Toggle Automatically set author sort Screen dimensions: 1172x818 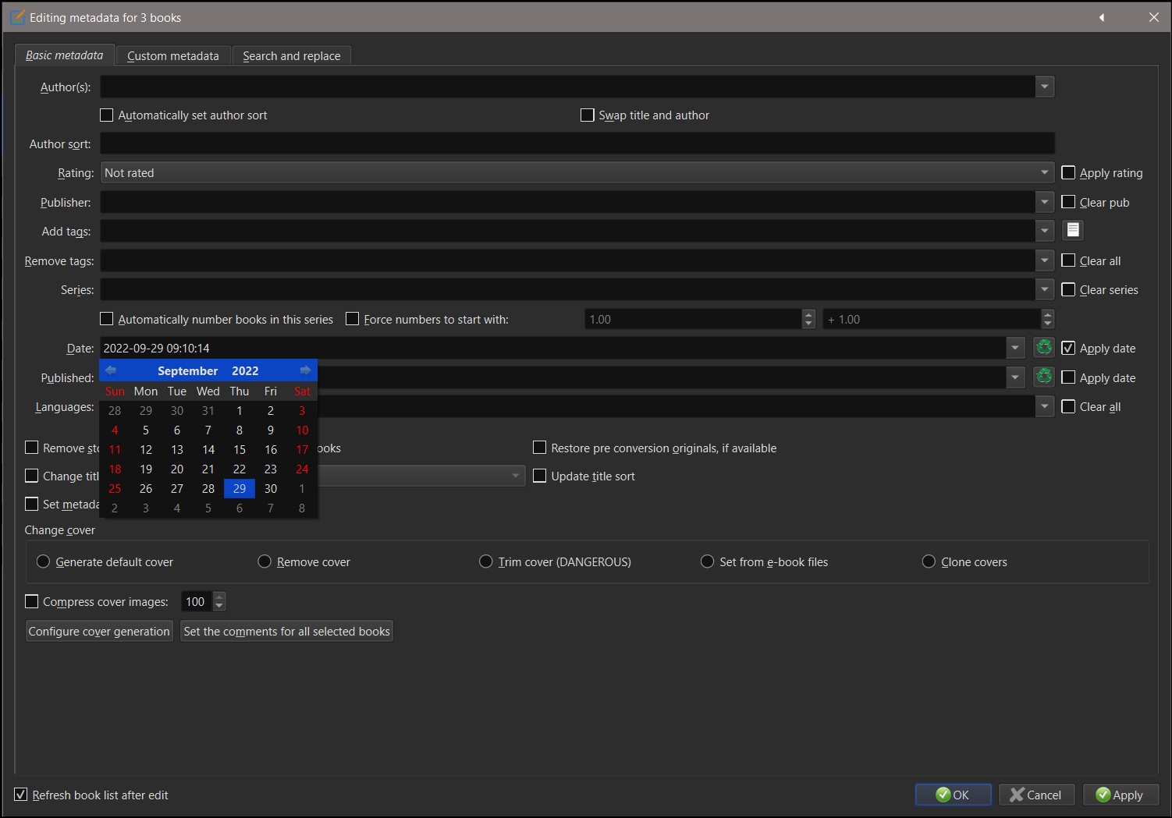click(x=107, y=115)
